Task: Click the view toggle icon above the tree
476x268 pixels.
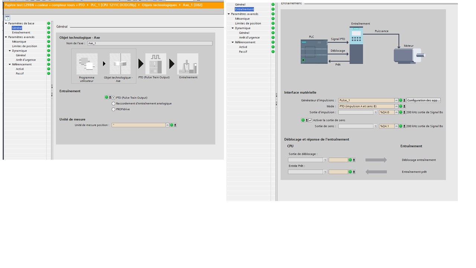Action: tap(7, 17)
